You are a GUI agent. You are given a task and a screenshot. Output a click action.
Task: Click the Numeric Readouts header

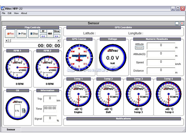(157, 39)
